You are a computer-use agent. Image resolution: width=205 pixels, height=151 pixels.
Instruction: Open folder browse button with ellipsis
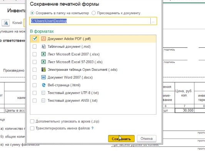coord(153,21)
